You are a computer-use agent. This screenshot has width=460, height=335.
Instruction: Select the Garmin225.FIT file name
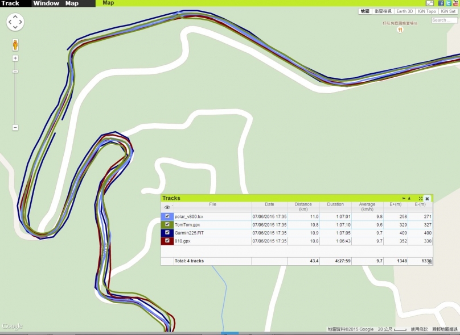pyautogui.click(x=189, y=233)
